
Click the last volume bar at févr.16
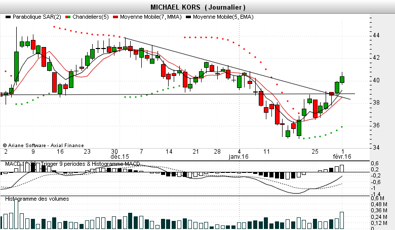click(x=342, y=220)
